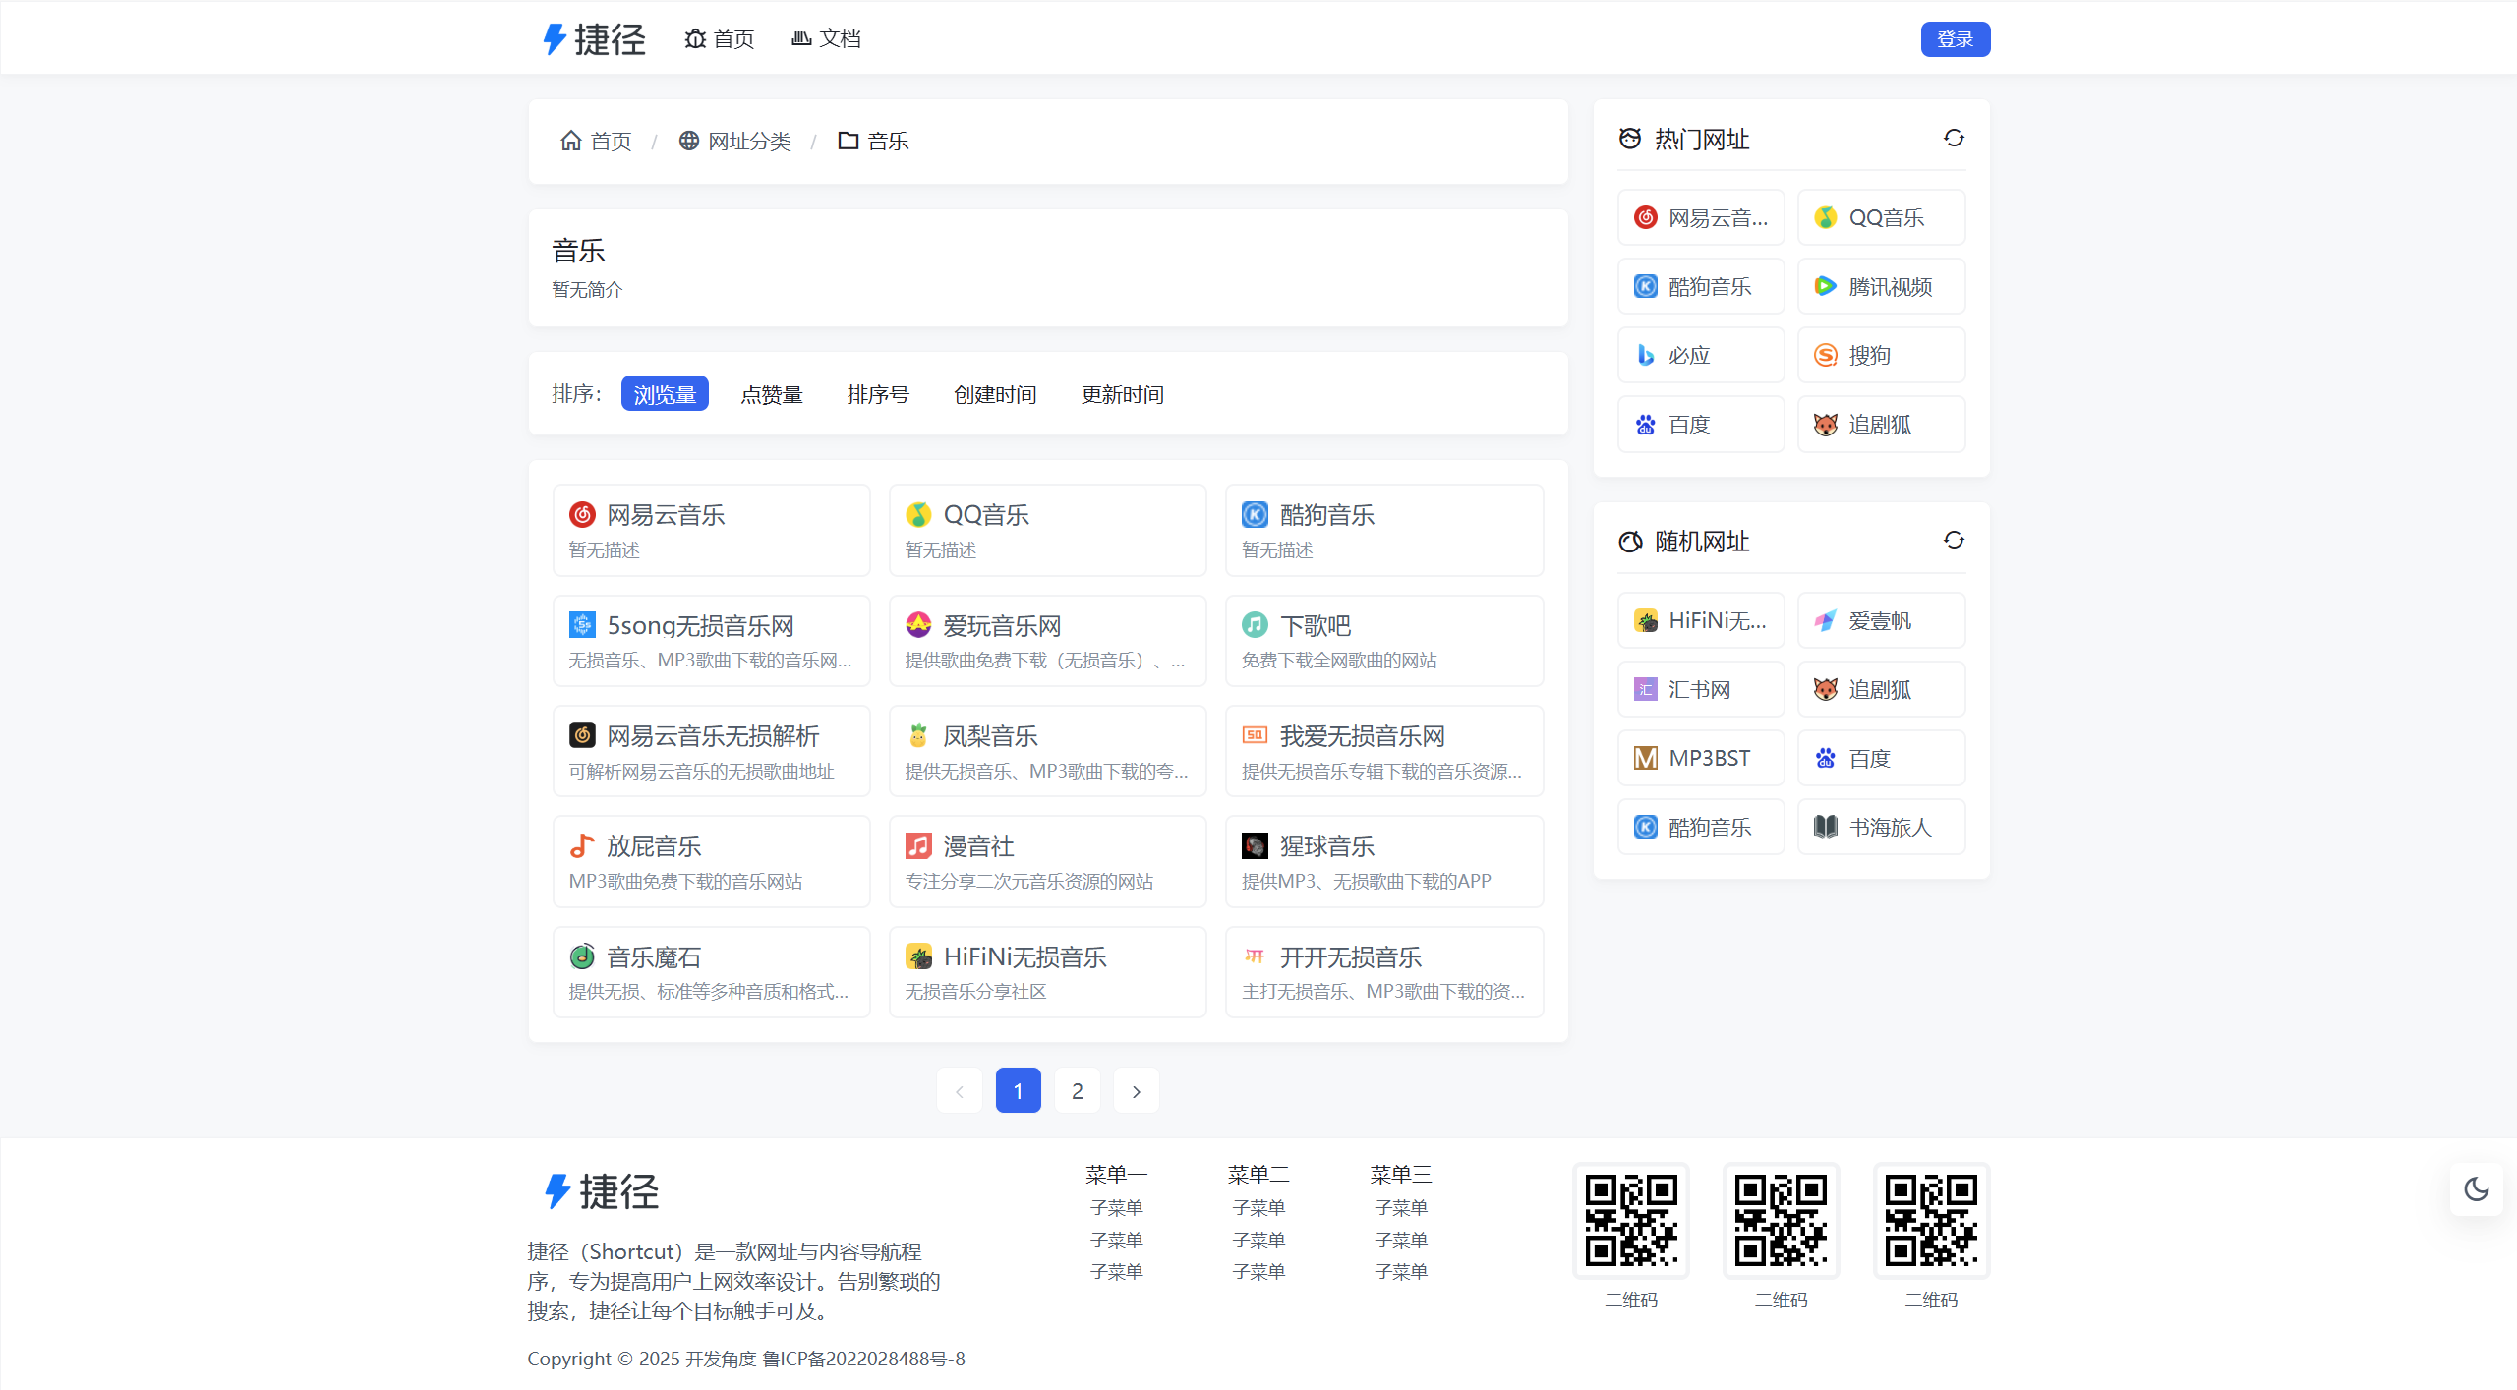Open 酷狗音乐 in 随机网址 panel
Viewport: 2517px width, 1390px height.
[x=1701, y=827]
